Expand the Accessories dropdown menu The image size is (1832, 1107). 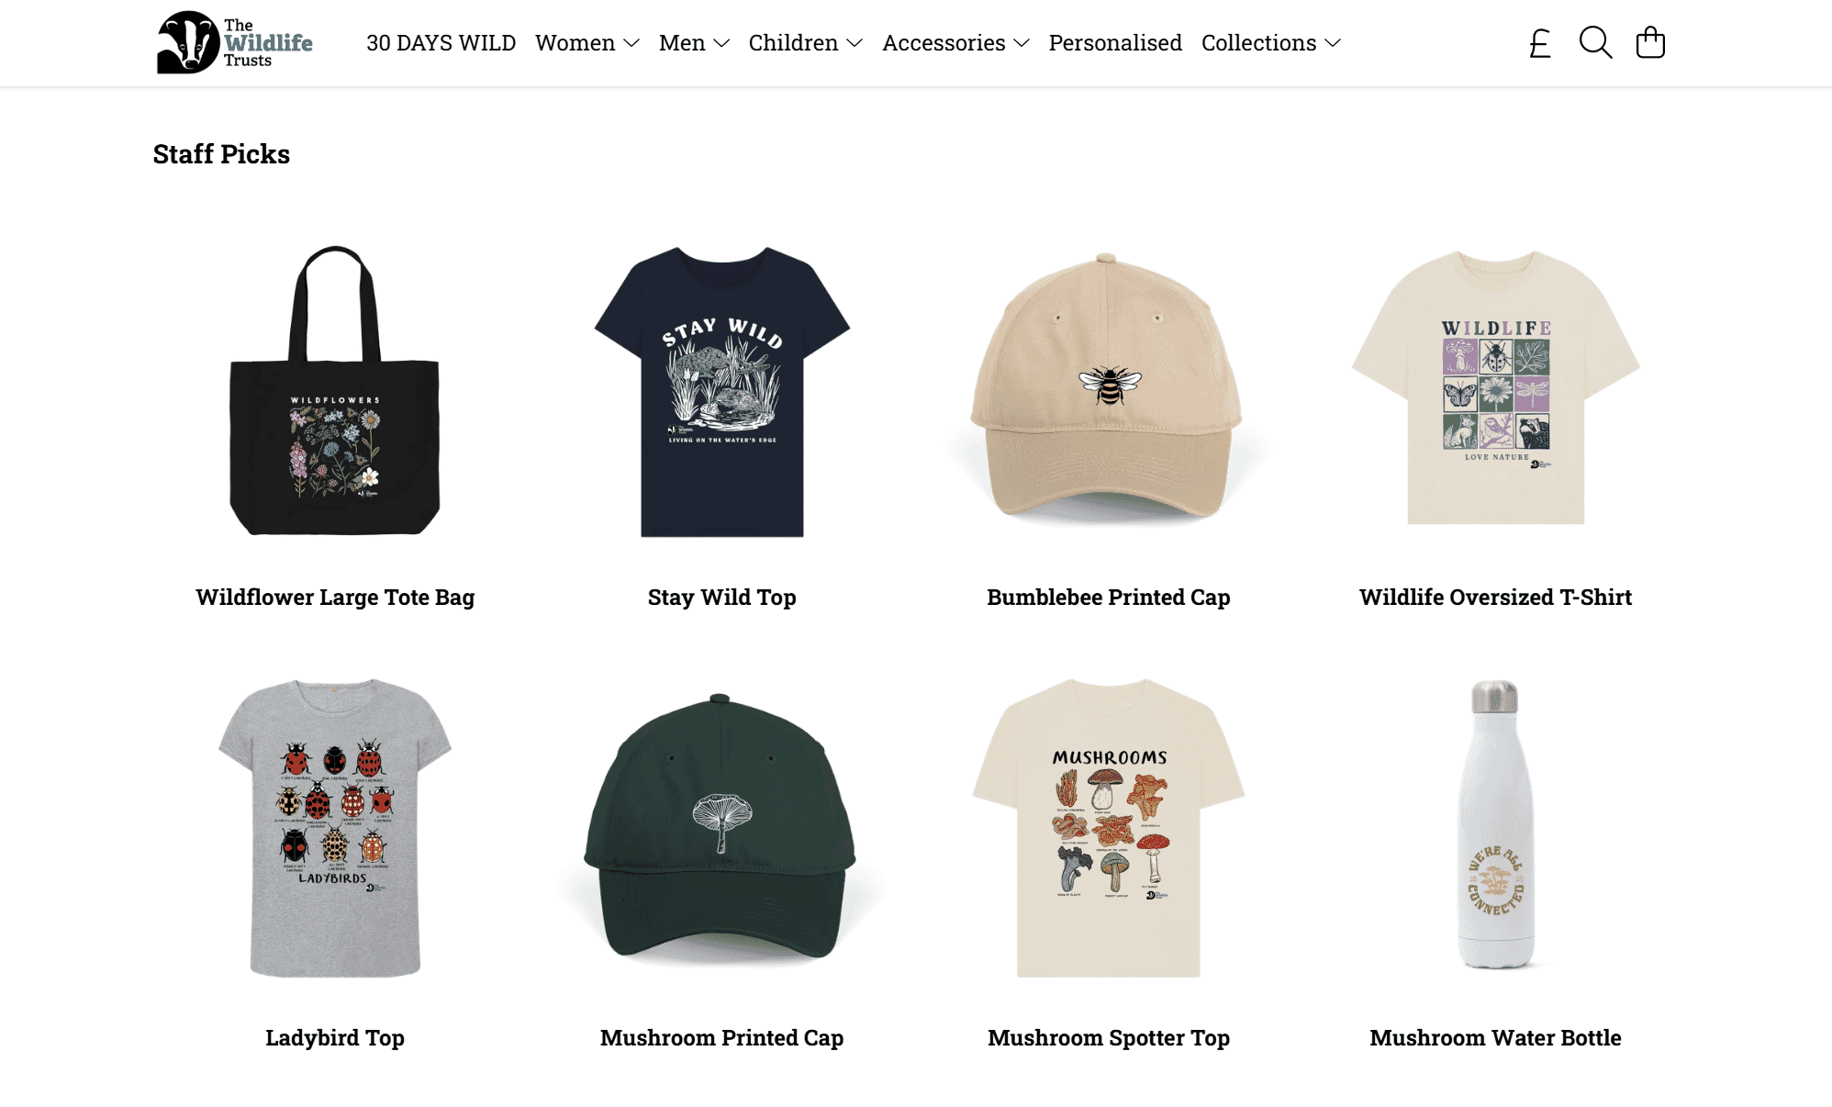955,43
